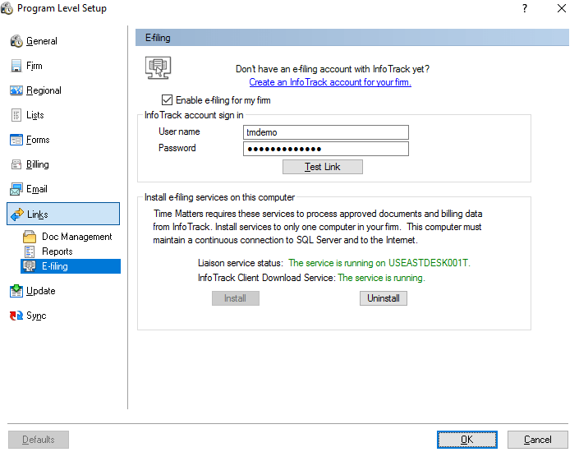
Task: Go to the Email settings page
Action: pyautogui.click(x=37, y=189)
